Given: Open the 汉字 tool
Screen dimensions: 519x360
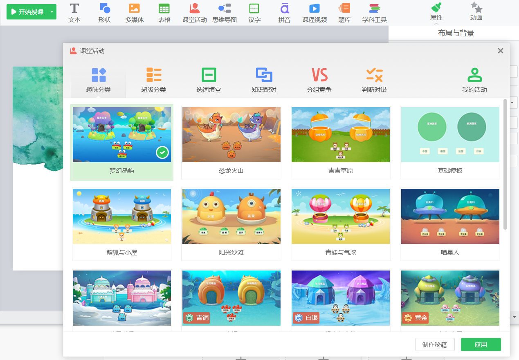Looking at the screenshot, I should (x=254, y=13).
